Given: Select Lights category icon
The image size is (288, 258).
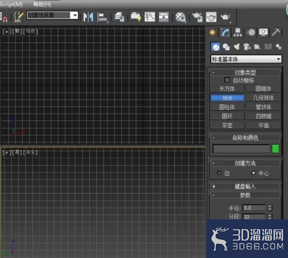Looking at the screenshot, I should pos(237,47).
